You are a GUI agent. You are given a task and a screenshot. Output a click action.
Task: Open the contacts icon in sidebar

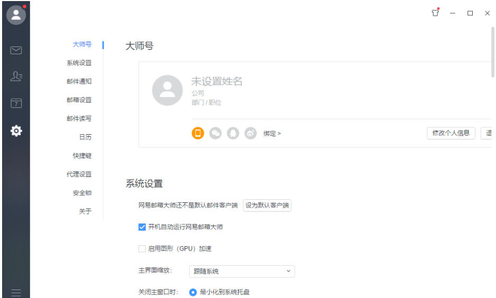click(x=16, y=76)
